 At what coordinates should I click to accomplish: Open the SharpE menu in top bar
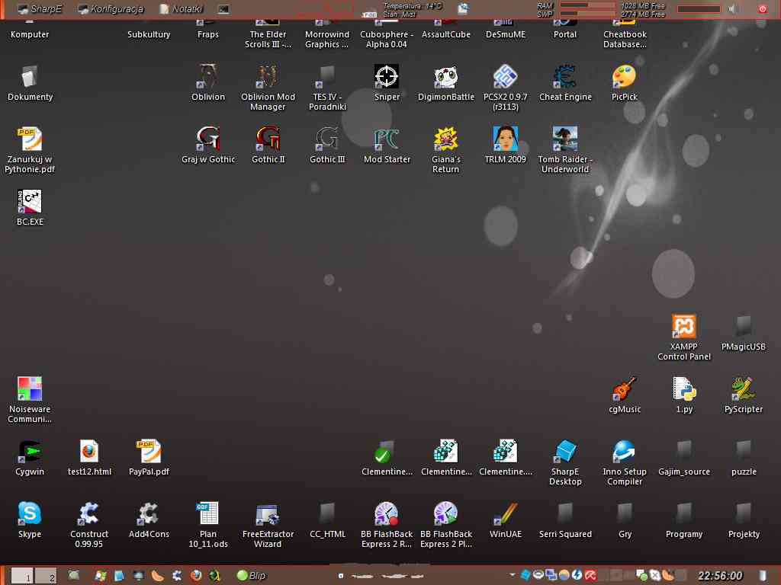point(42,9)
